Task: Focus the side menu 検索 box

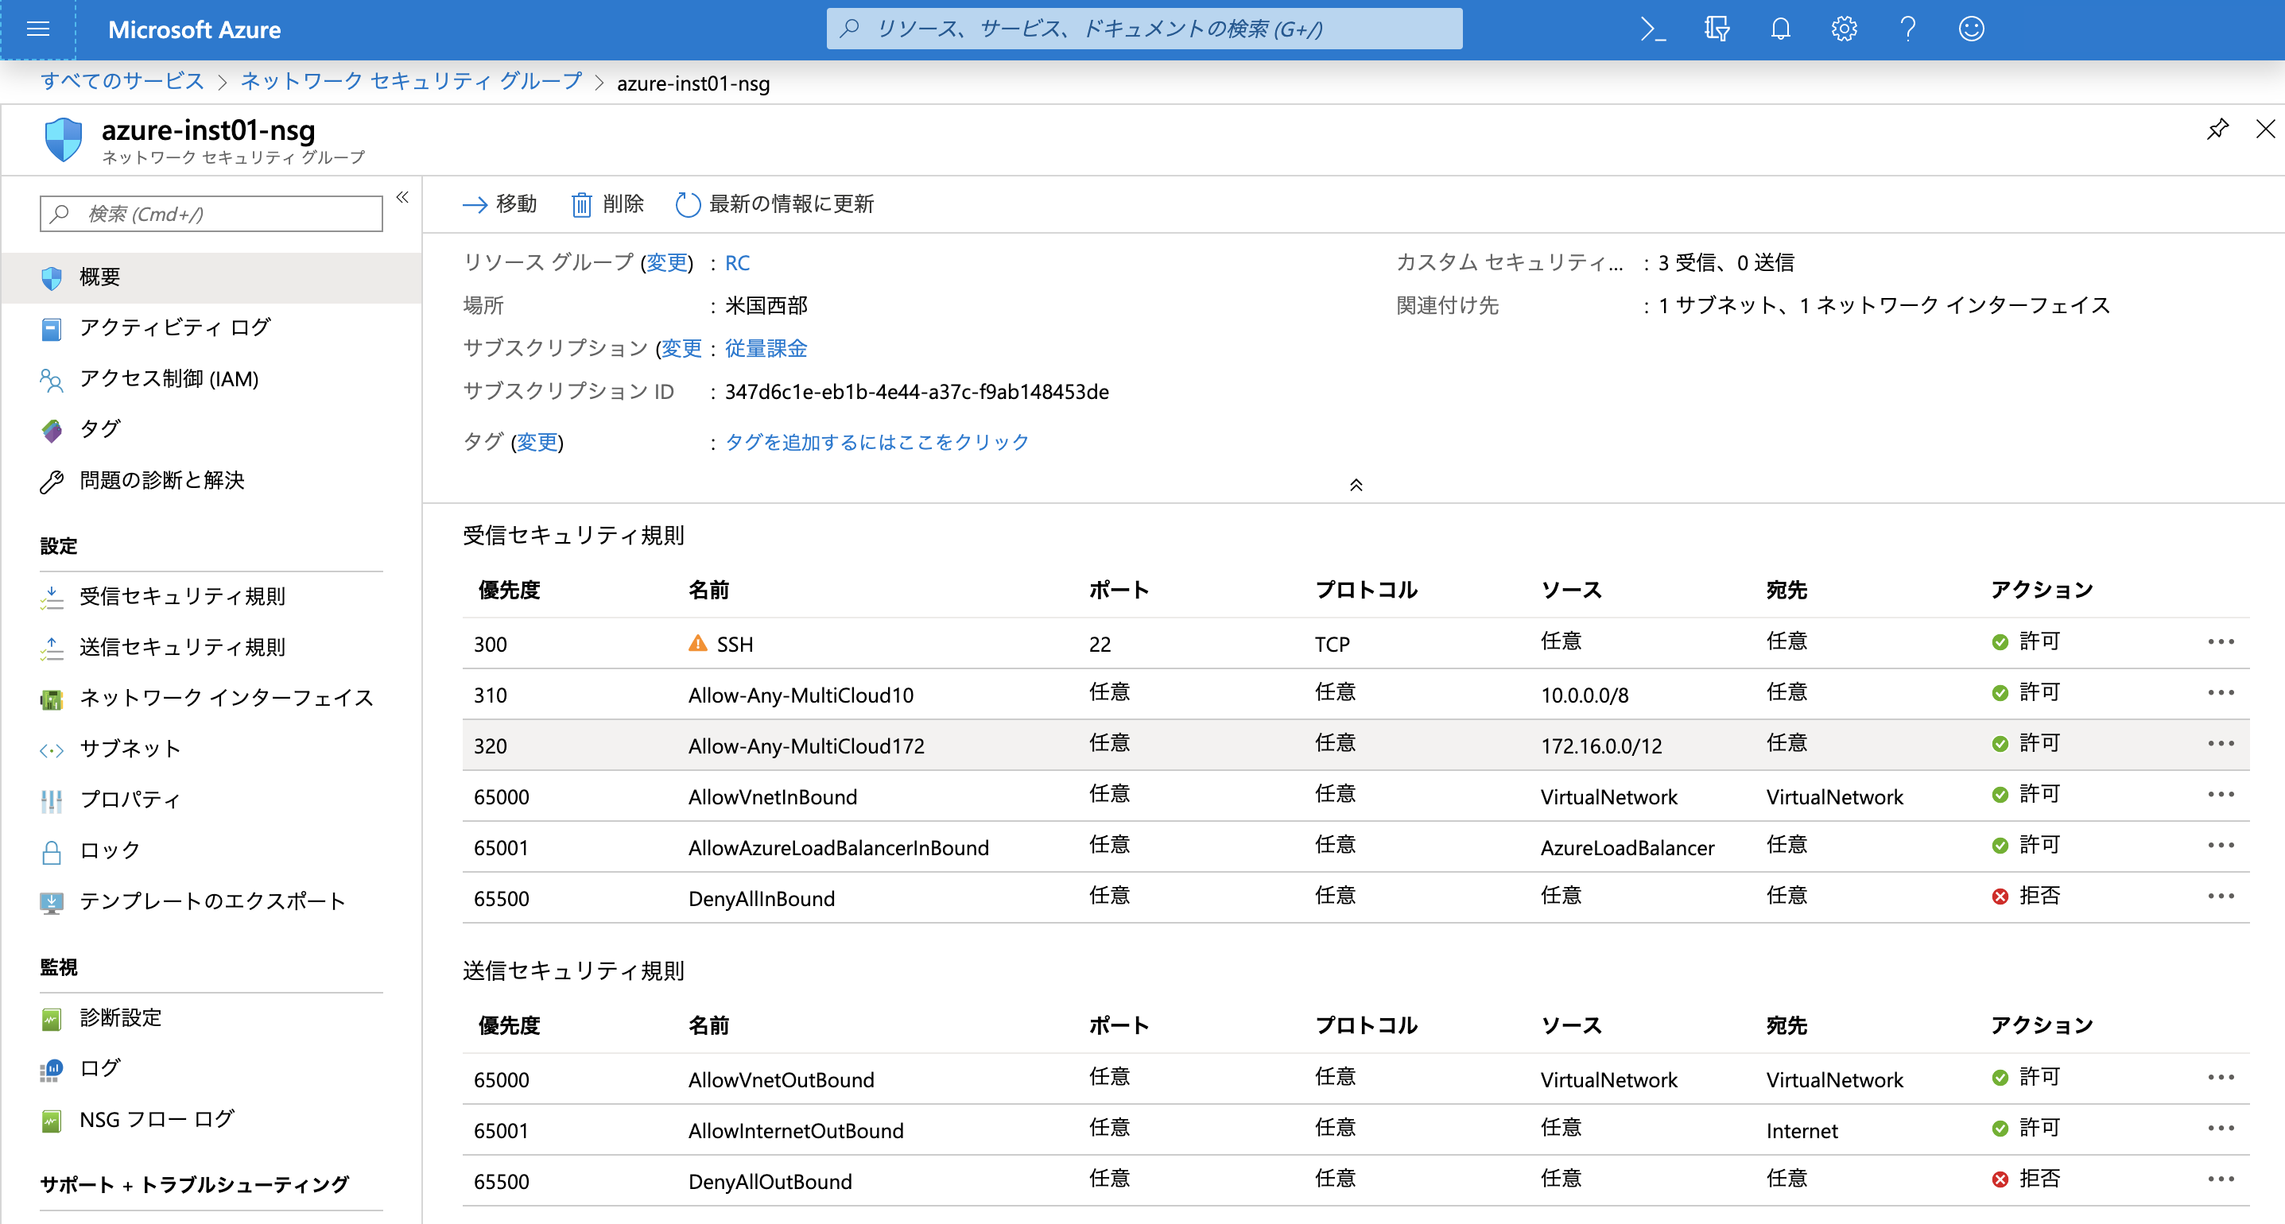Action: click(211, 214)
